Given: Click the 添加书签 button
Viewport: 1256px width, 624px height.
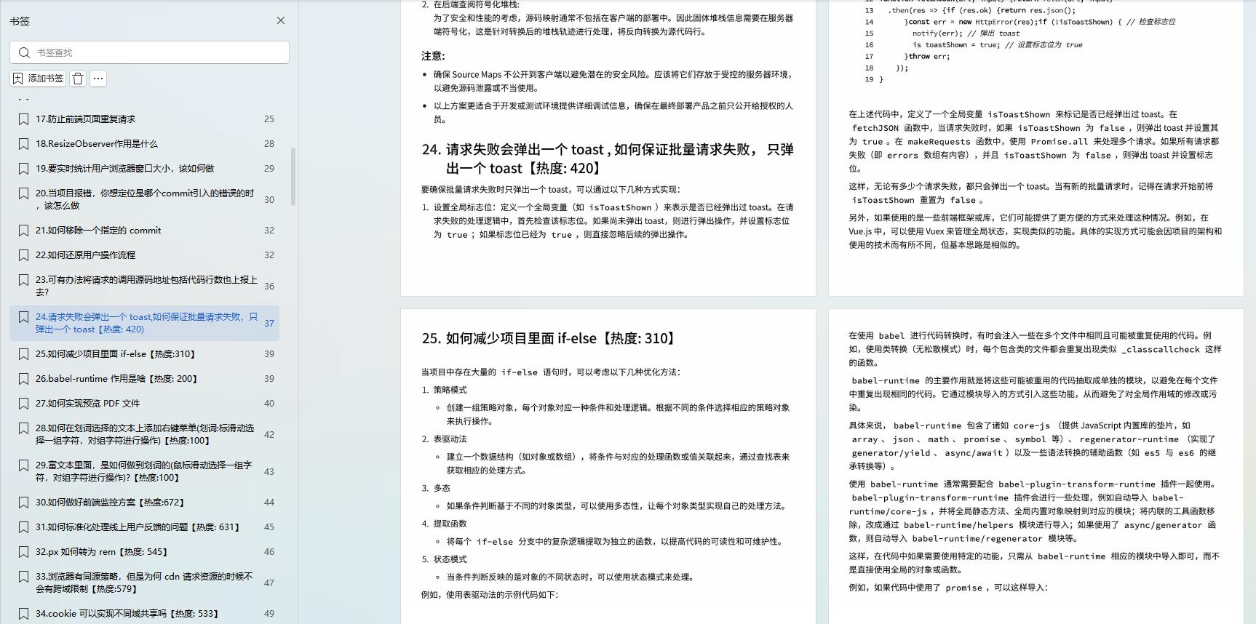Looking at the screenshot, I should click(x=39, y=78).
